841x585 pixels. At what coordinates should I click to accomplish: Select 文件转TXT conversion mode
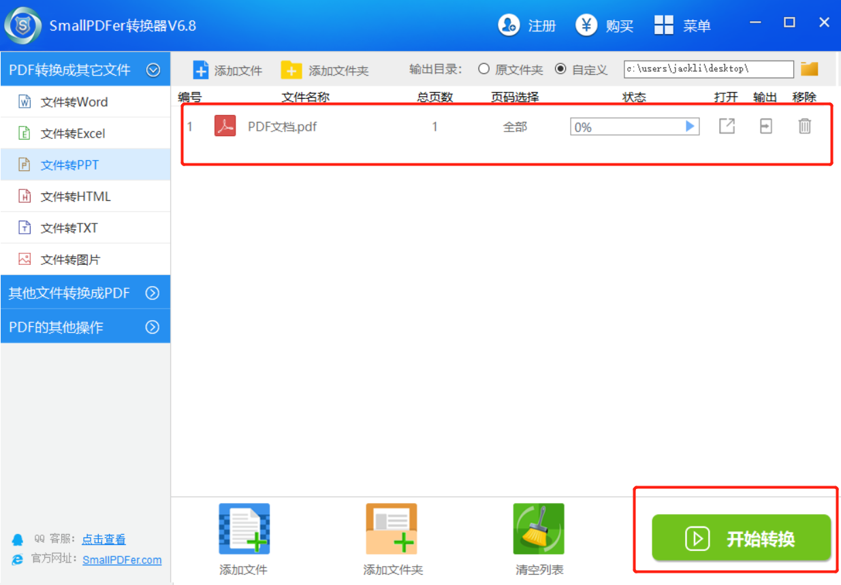(85, 228)
